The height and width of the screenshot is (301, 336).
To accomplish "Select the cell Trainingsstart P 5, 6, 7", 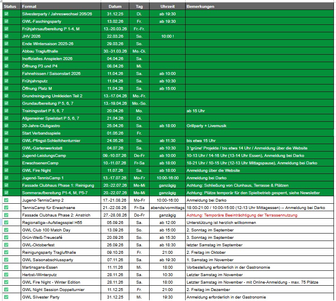I will tap(61, 111).
